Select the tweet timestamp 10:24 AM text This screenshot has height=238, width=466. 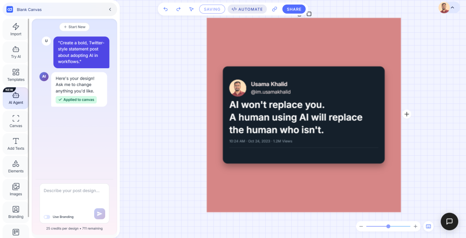pyautogui.click(x=261, y=141)
